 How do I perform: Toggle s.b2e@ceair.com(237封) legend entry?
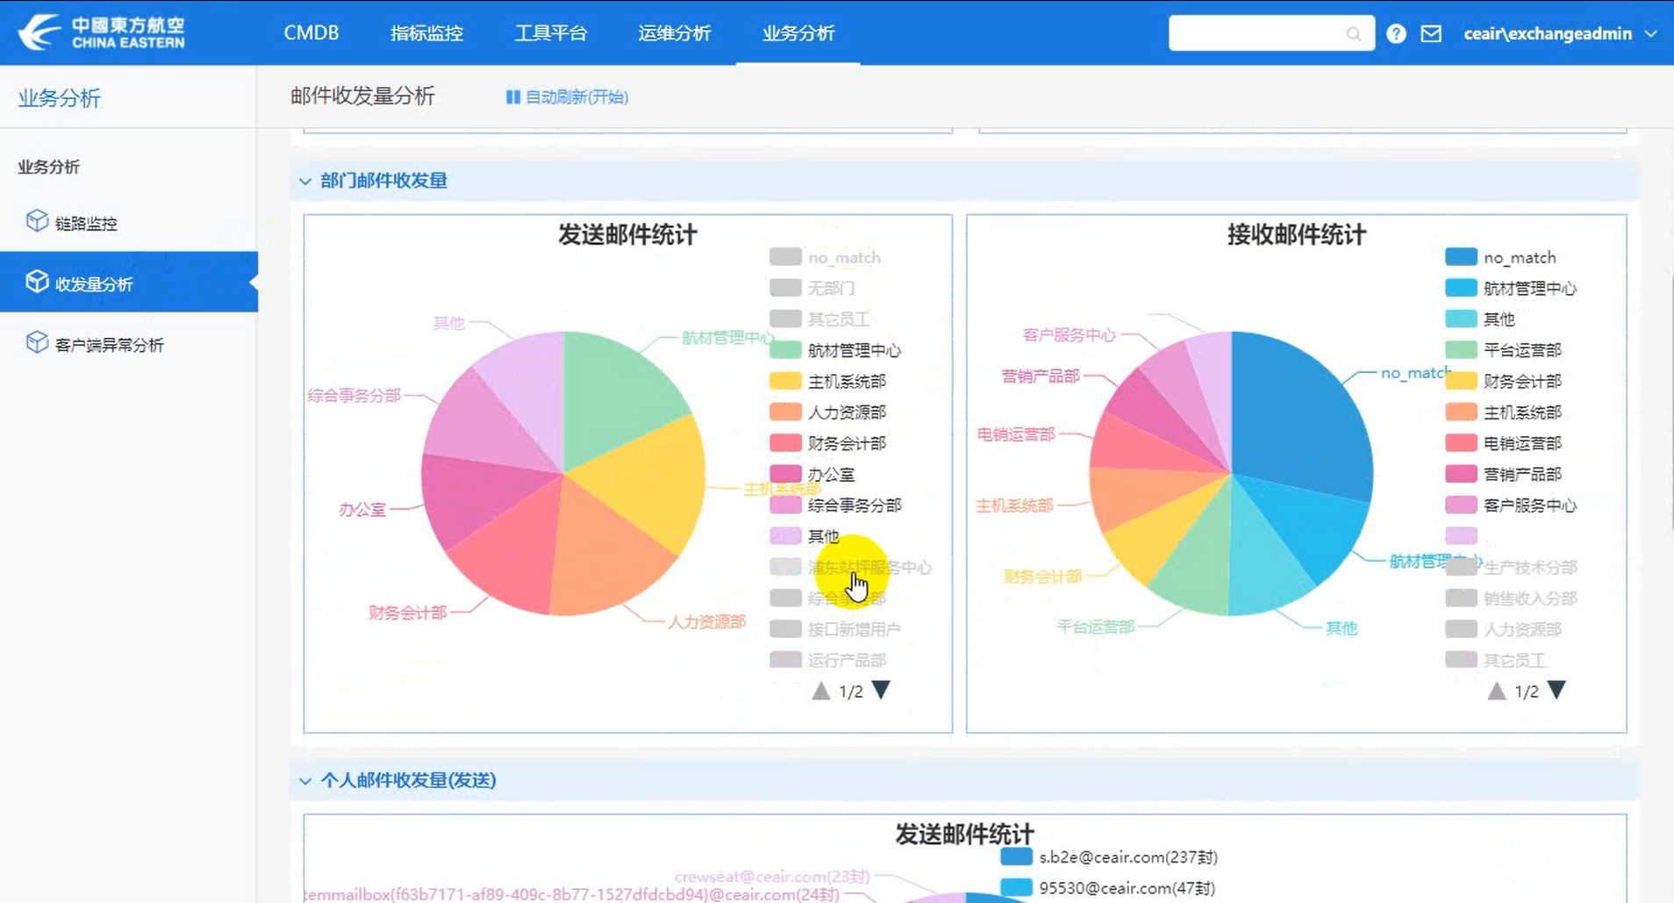(x=1109, y=856)
